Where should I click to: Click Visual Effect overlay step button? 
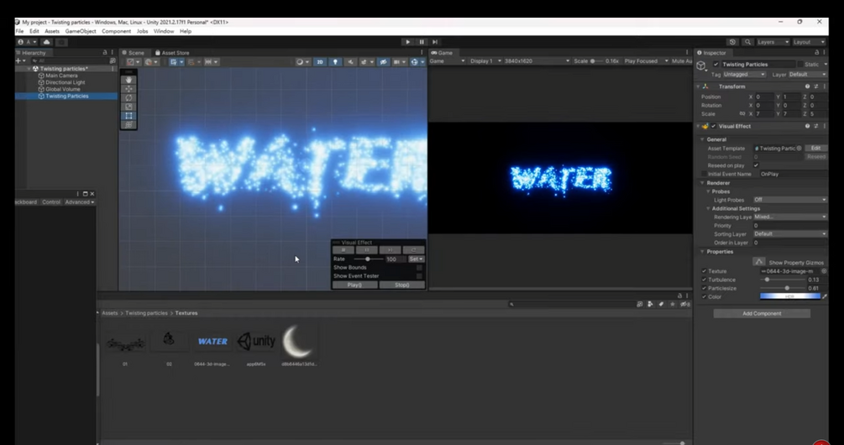[391, 250]
